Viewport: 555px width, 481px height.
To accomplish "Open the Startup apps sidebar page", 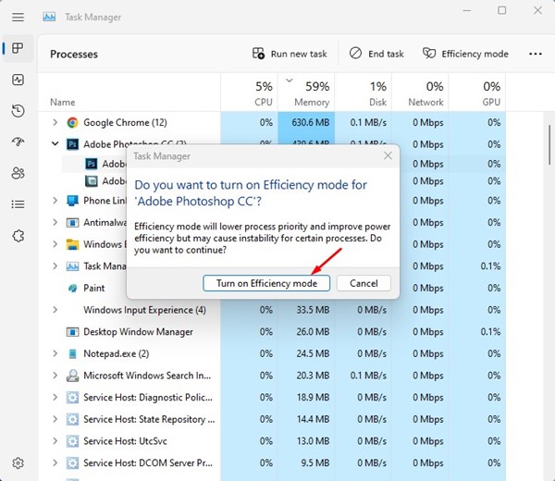I will point(18,142).
